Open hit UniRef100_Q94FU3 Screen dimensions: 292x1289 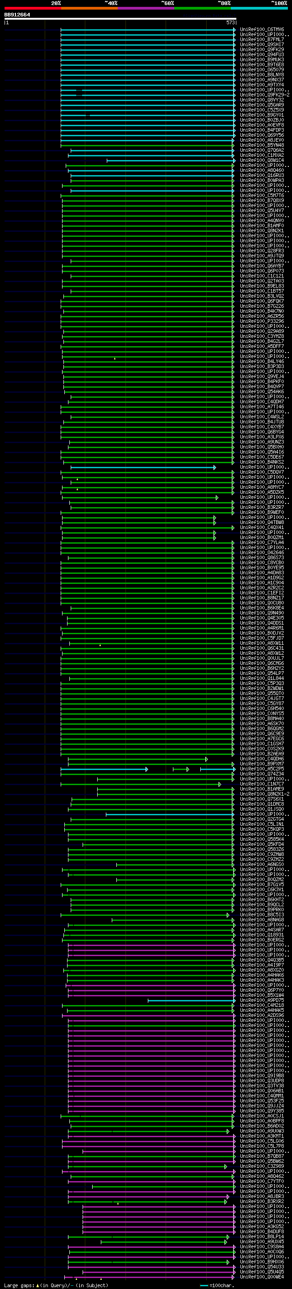261,54
